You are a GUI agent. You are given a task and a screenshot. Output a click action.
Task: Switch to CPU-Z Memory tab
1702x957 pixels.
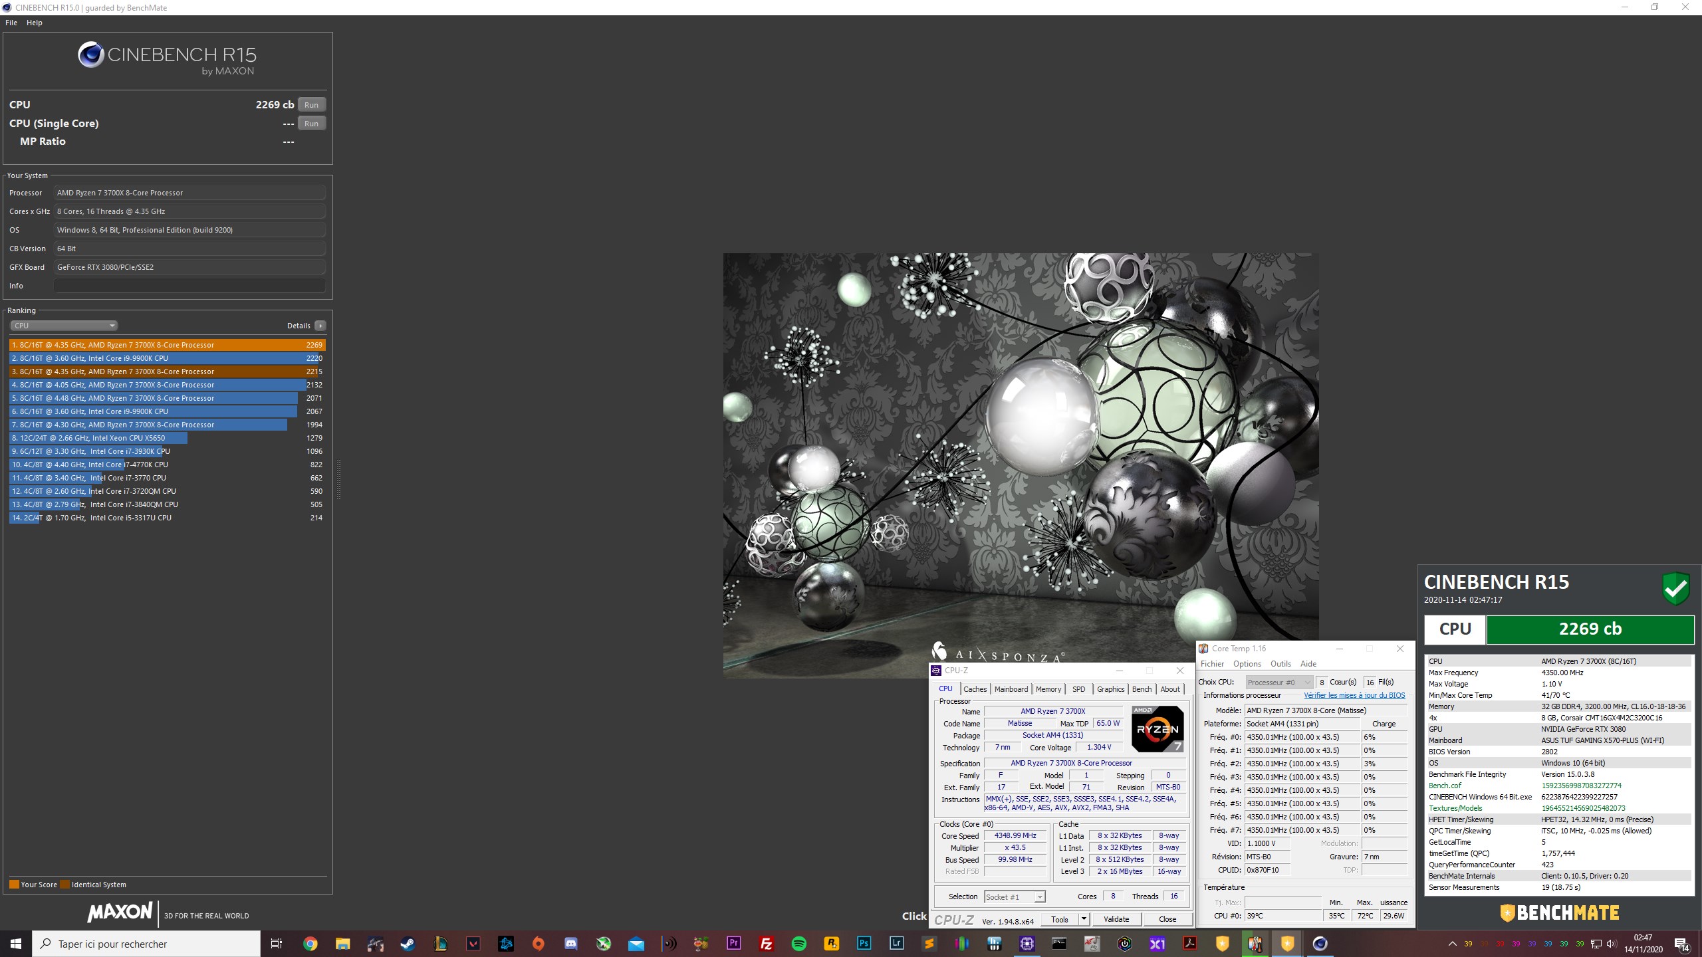[x=1048, y=689]
